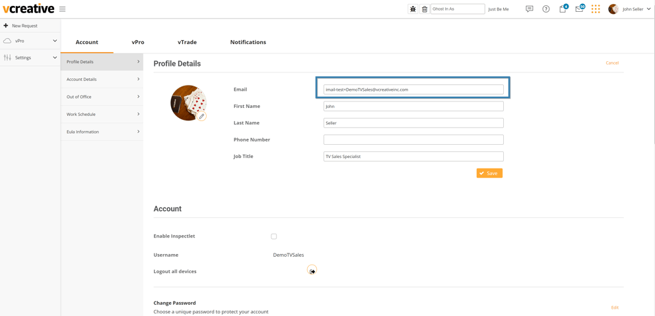Select Profile Details in side menu

pyautogui.click(x=102, y=62)
